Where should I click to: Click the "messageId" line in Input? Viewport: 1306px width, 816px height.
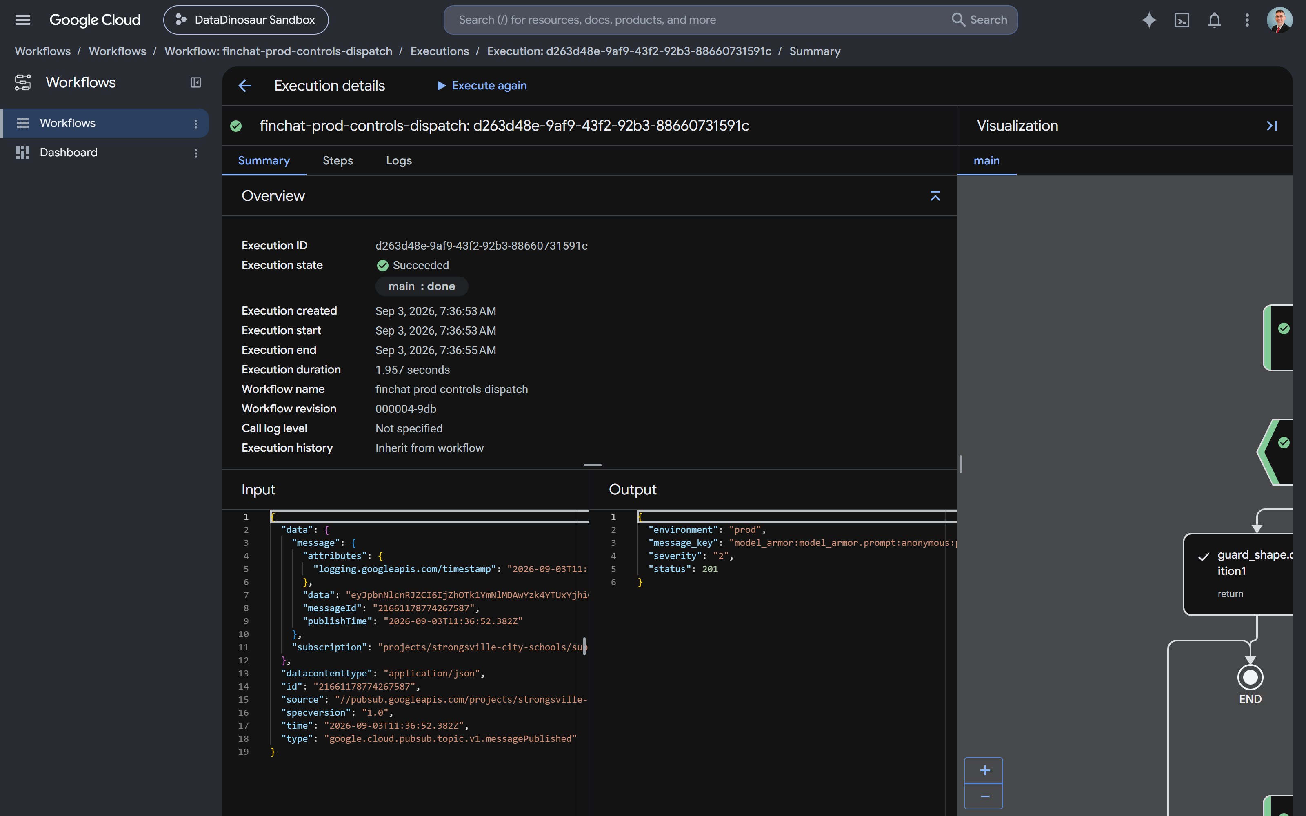pos(391,608)
